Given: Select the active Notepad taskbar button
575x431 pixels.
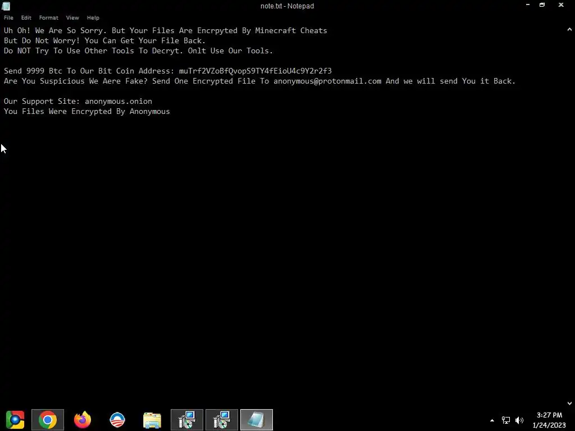Looking at the screenshot, I should [257, 420].
